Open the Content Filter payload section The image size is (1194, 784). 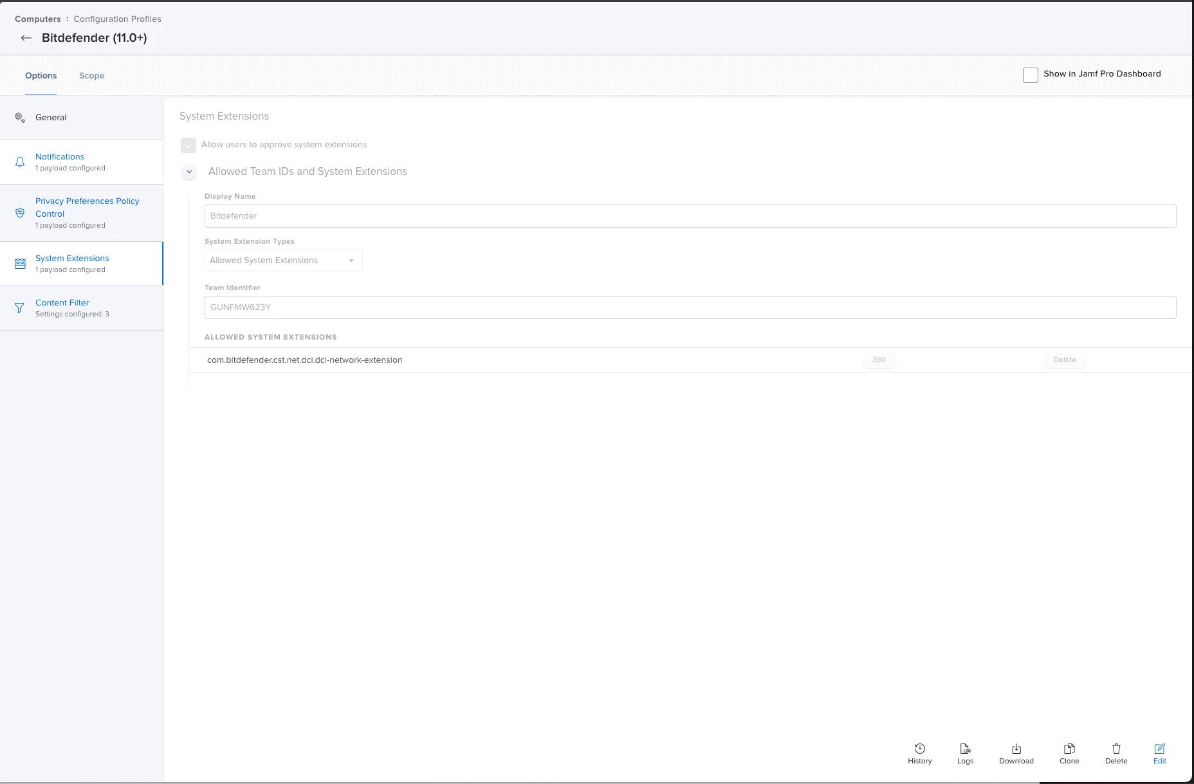point(82,308)
